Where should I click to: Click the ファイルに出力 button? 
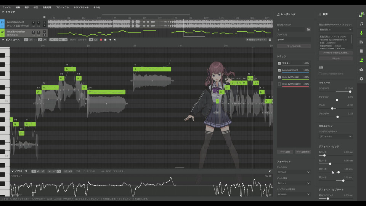[x=294, y=46]
